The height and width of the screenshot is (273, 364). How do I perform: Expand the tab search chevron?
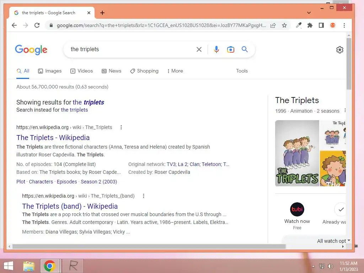(x=309, y=13)
